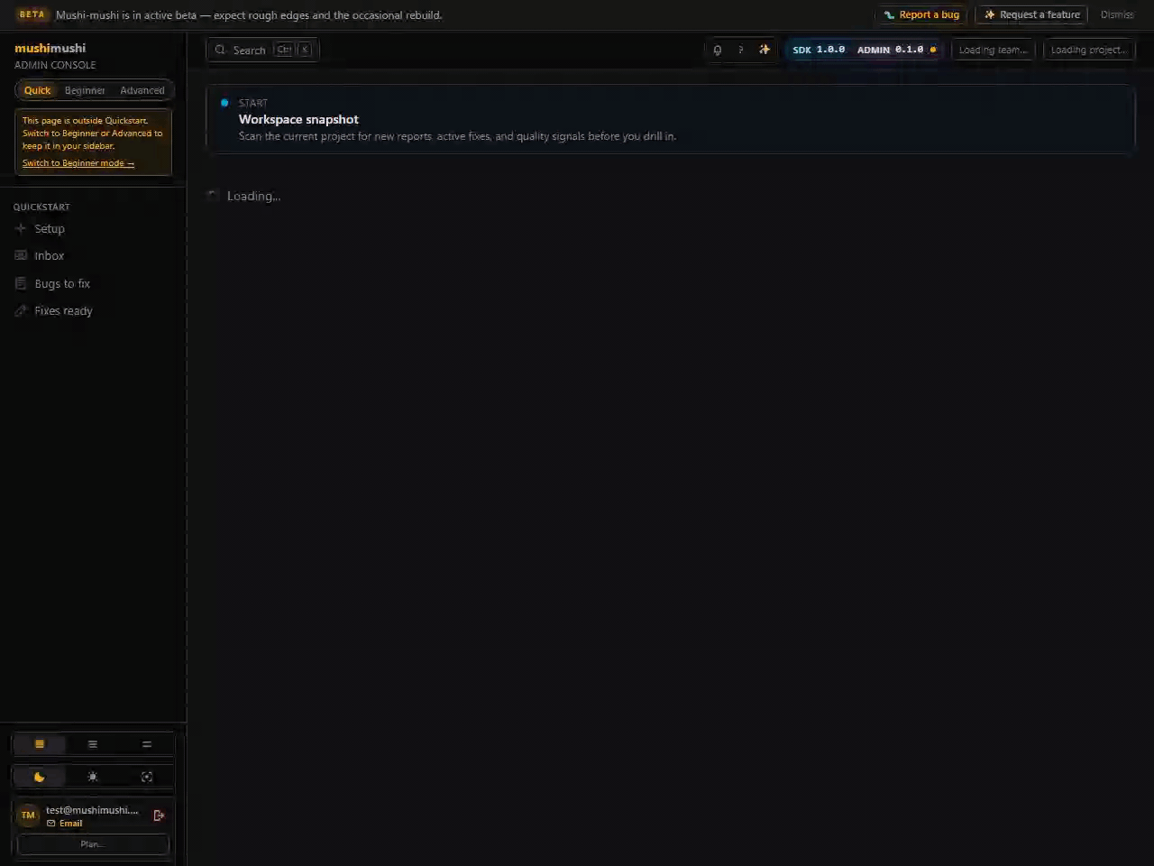Image resolution: width=1154 pixels, height=866 pixels.
Task: Follow the Switch to Beginner mode link
Action: (x=78, y=163)
